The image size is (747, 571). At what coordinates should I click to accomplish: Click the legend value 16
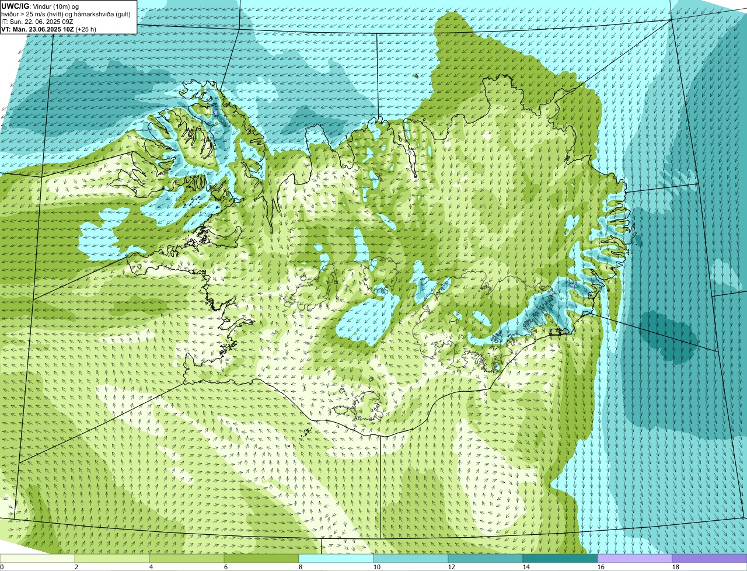click(601, 567)
